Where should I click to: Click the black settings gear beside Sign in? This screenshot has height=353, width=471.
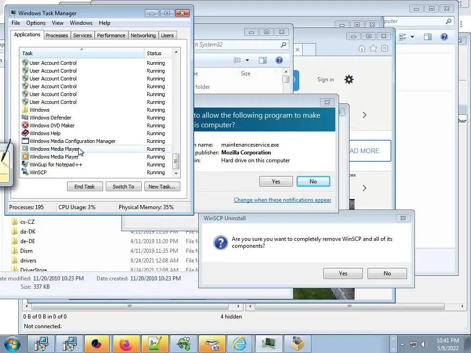coord(349,80)
